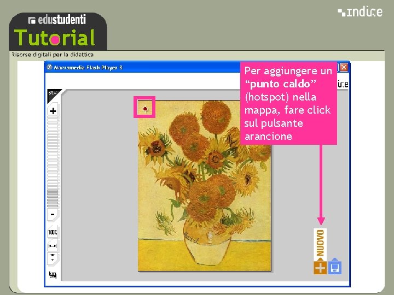Click the 'Risorse digitali per la didattica' text
The height and width of the screenshot is (295, 394).
click(x=53, y=55)
